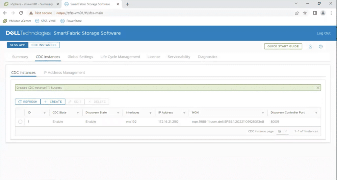
Task: Reload the page with refresh icon
Action: tap(21, 13)
